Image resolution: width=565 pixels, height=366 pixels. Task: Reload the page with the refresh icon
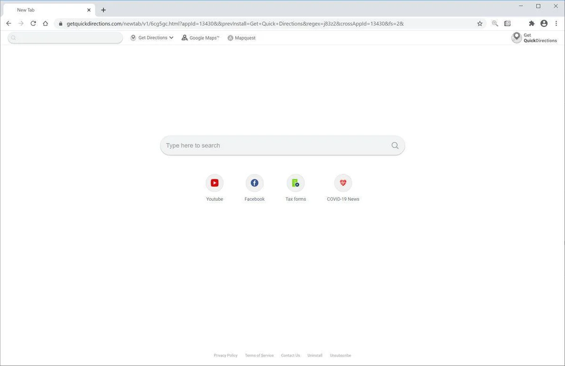pos(33,24)
